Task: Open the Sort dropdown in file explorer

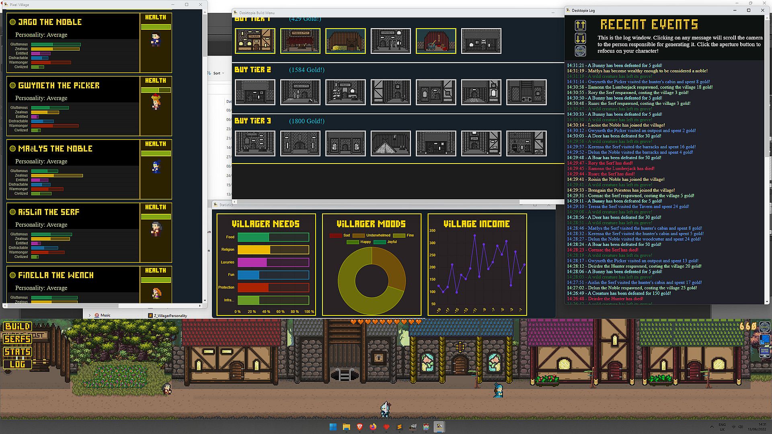Action: pyautogui.click(x=216, y=73)
